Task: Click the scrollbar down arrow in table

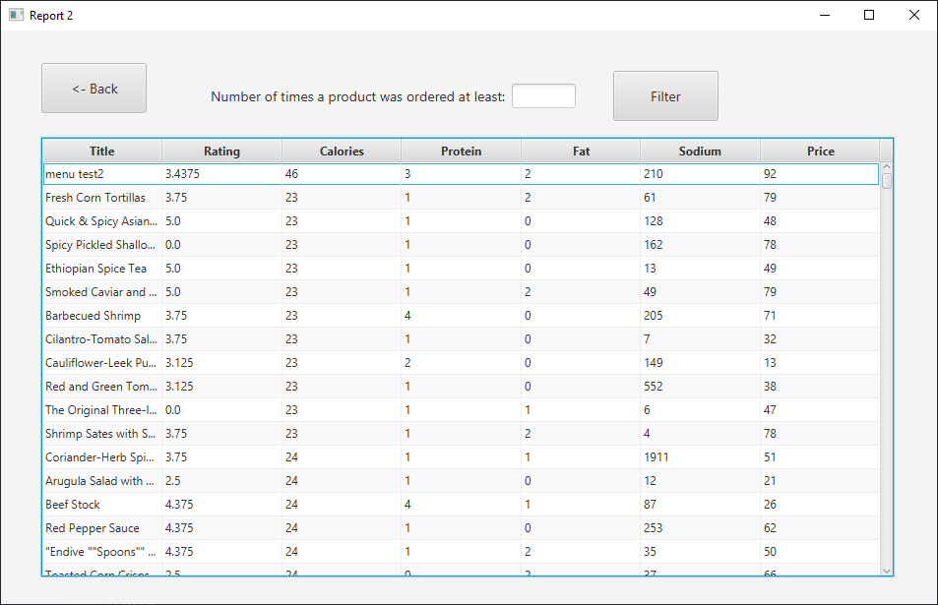Action: (887, 572)
